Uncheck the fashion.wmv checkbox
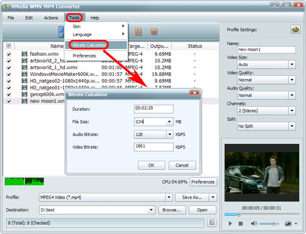 9,54
